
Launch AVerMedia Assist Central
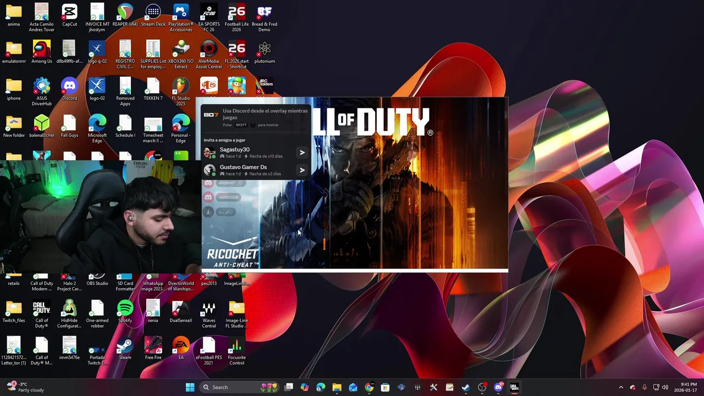pos(209,55)
